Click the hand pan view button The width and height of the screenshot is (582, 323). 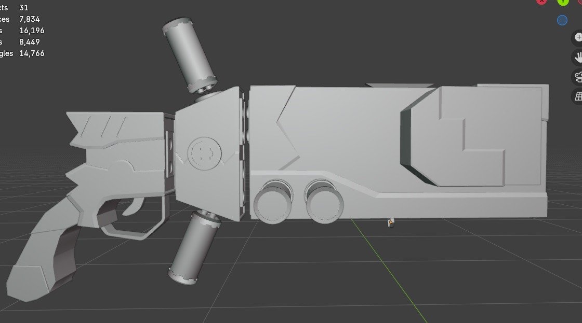click(577, 58)
